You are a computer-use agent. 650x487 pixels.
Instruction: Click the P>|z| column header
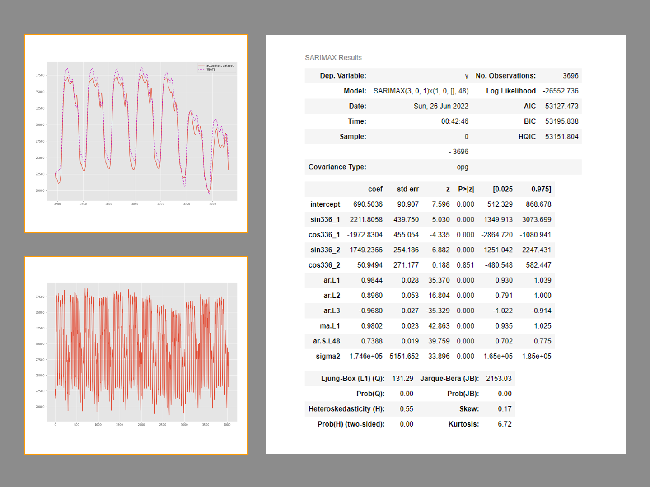[466, 190]
